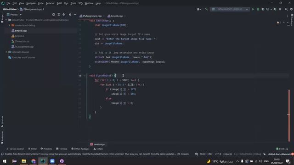
Task: Open the Build menu
Action: point(59,3)
